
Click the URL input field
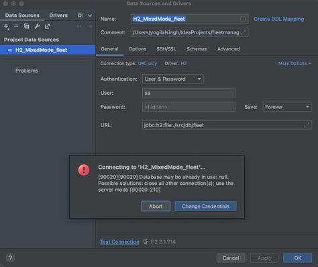click(227, 125)
